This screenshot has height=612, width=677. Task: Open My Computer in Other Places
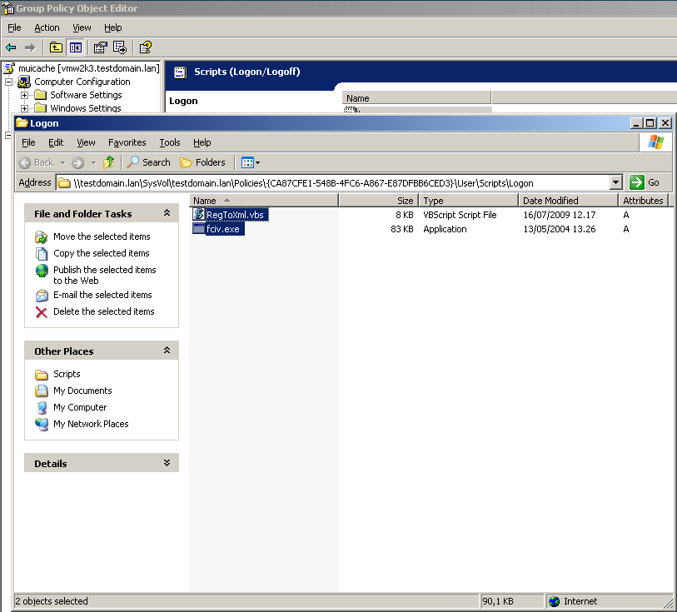tap(80, 407)
